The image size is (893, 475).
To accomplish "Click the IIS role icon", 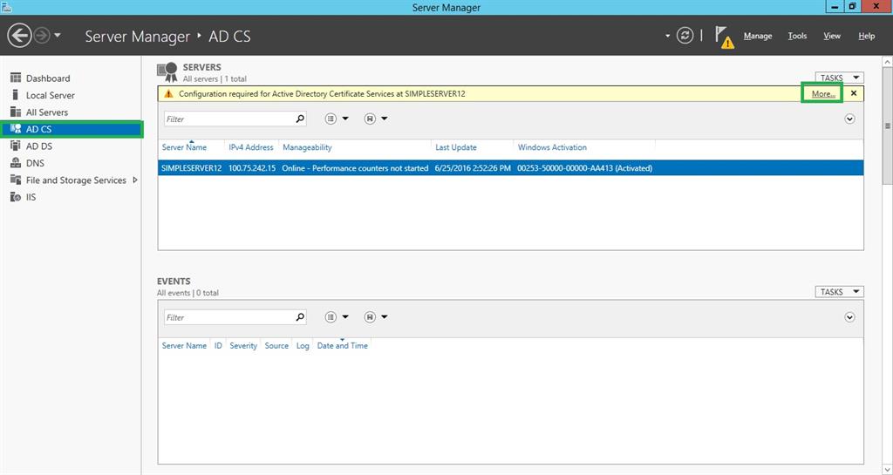I will click(x=16, y=197).
